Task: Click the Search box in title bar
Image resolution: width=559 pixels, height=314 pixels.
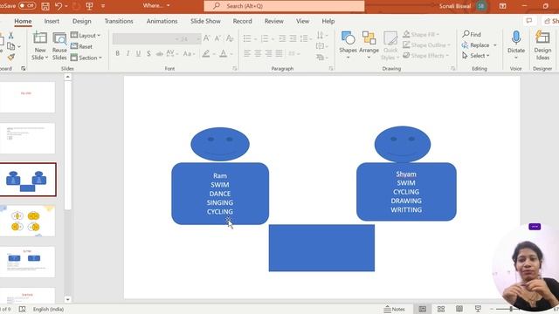Action: pos(284,6)
